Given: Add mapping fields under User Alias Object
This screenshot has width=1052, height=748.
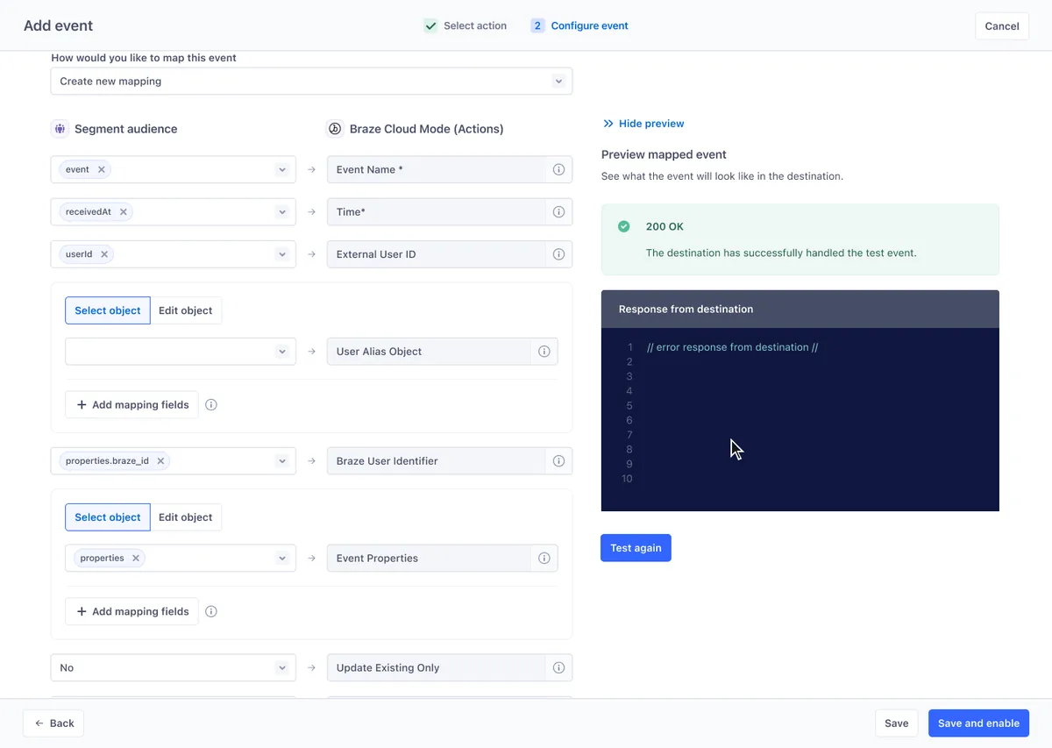Looking at the screenshot, I should click(132, 404).
